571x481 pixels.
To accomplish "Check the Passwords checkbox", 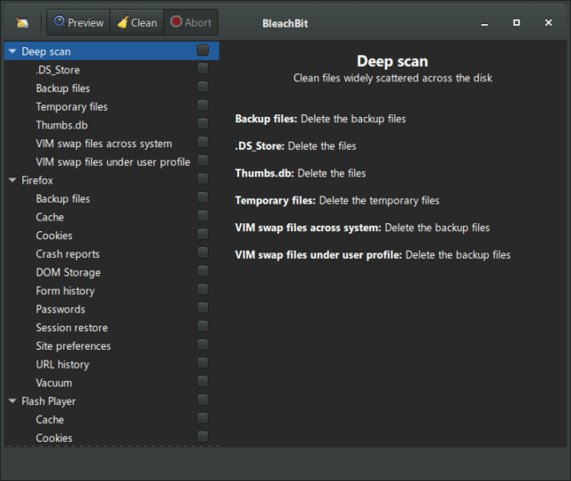I will [x=203, y=308].
